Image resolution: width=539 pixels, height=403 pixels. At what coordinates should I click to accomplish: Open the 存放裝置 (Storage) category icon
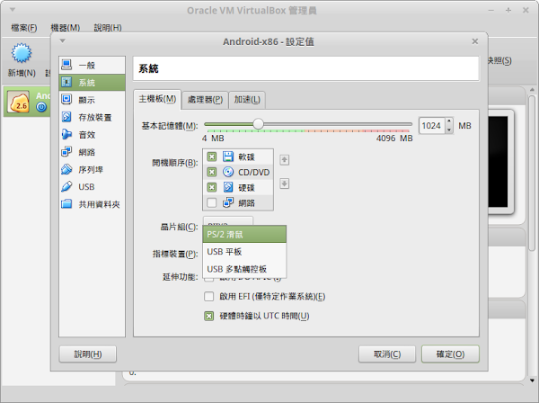coord(66,117)
